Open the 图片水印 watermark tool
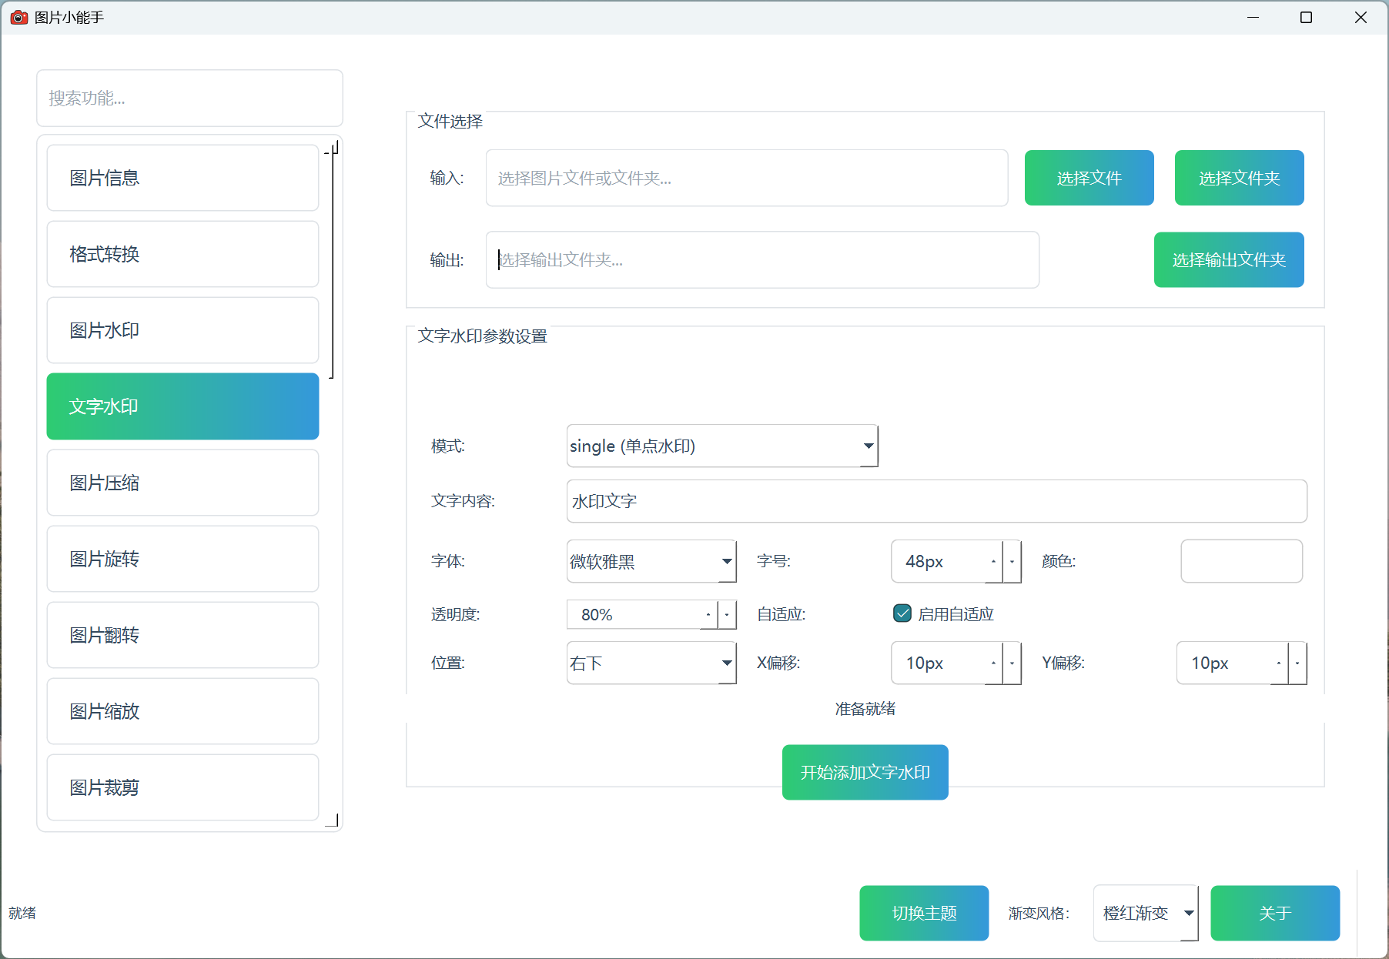This screenshot has height=959, width=1389. click(182, 330)
